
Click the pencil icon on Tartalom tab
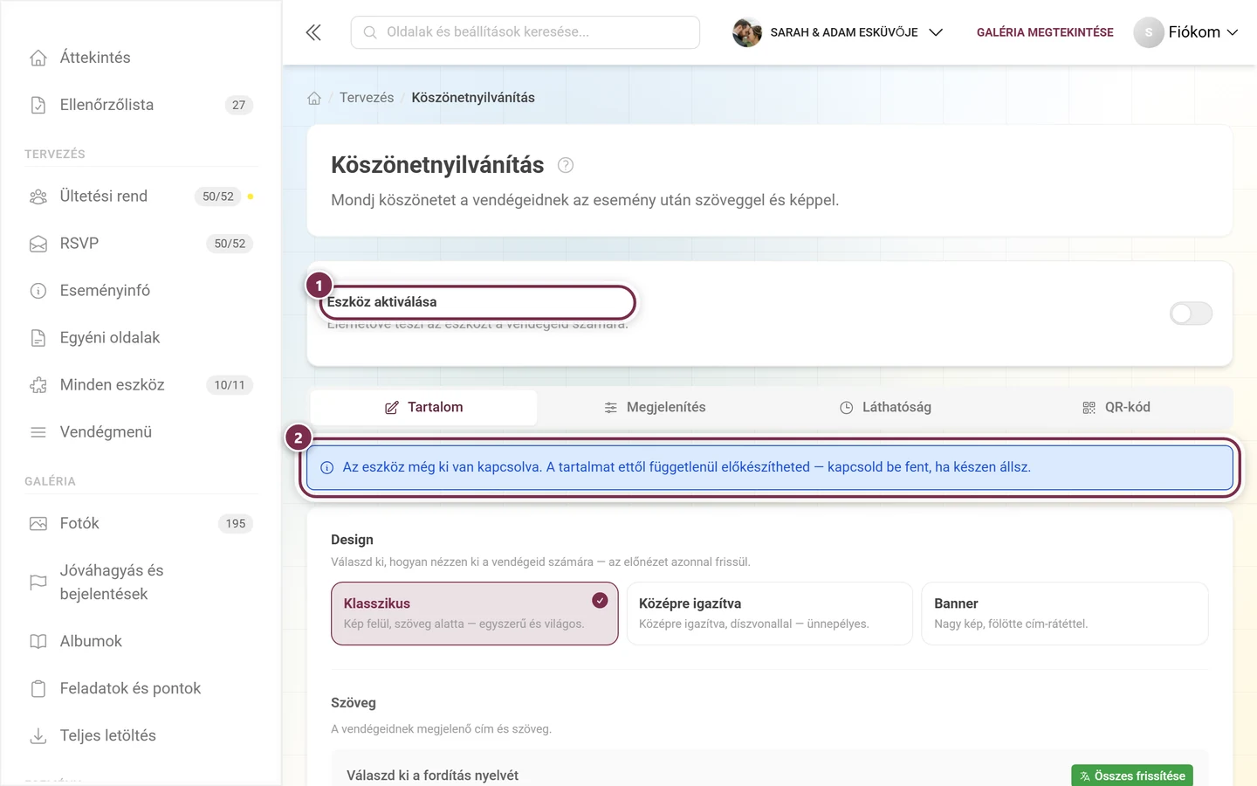coord(392,408)
